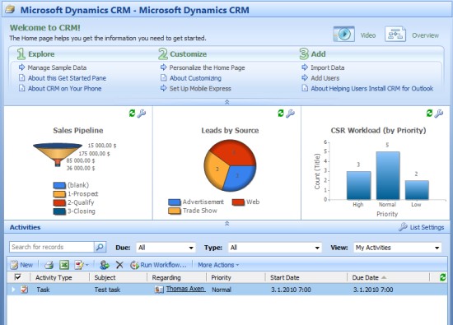Sort by Priority column header

click(x=221, y=277)
